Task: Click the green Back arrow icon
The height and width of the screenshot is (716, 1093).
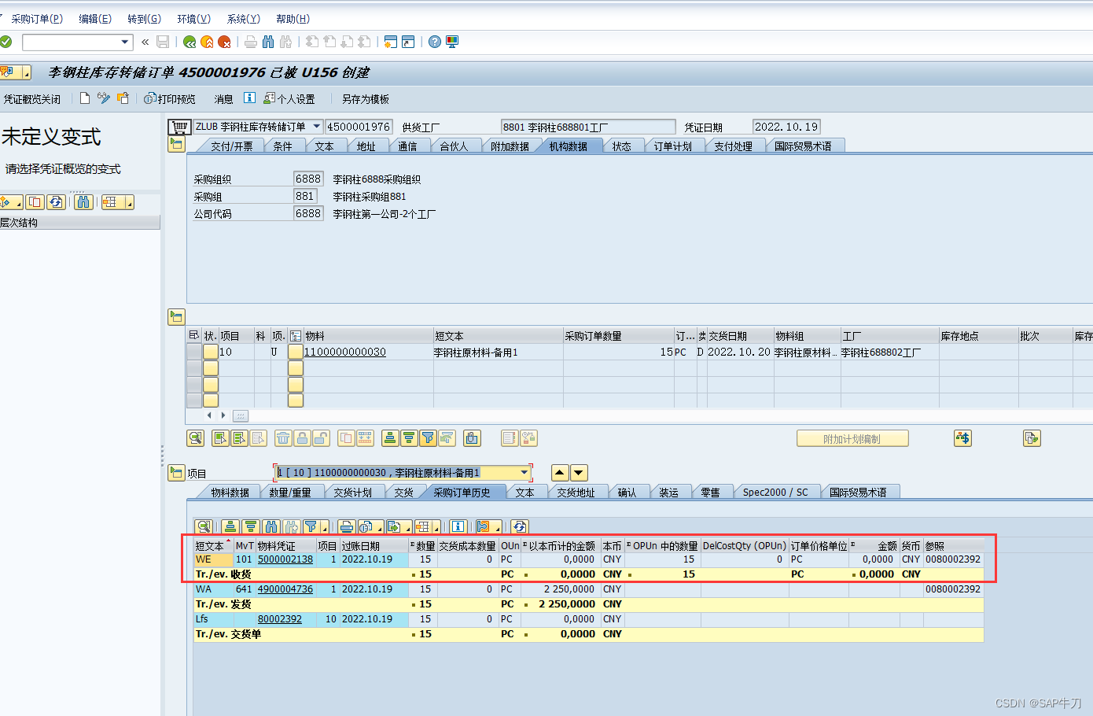Action: pyautogui.click(x=190, y=42)
